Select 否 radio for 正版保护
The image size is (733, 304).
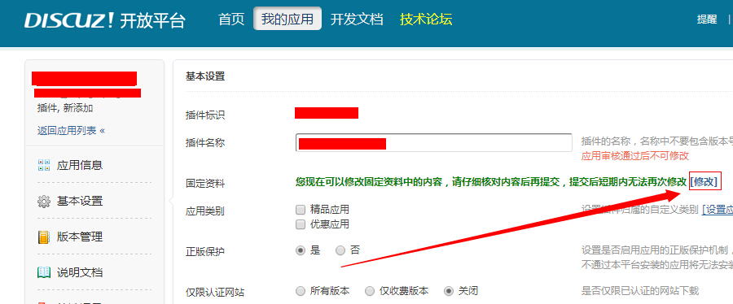(x=340, y=250)
